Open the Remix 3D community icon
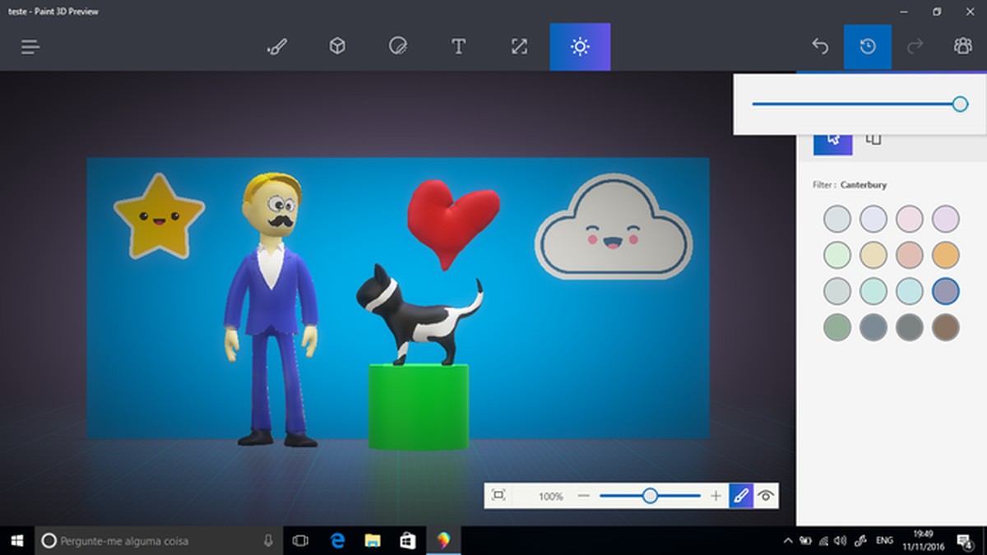 pyautogui.click(x=962, y=47)
